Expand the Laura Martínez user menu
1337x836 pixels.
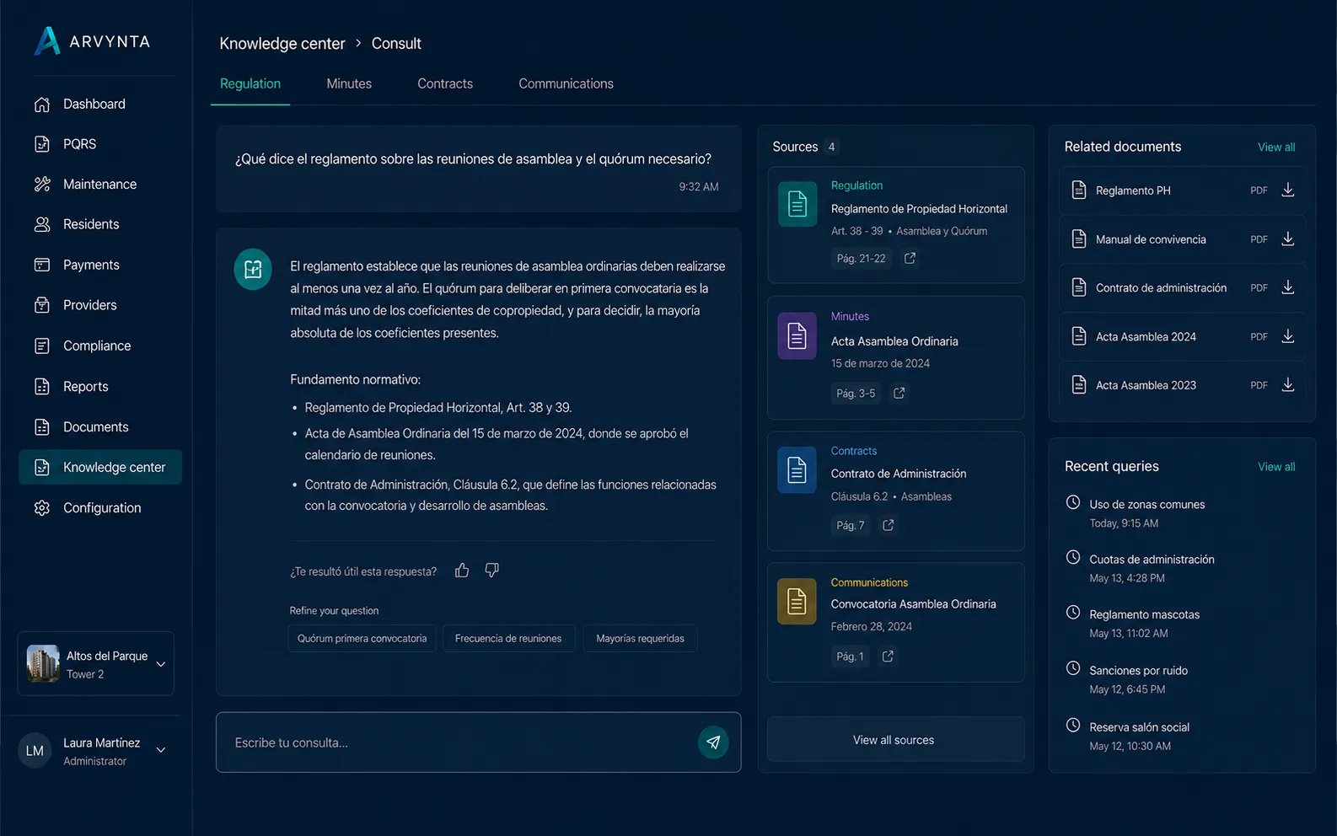click(160, 750)
